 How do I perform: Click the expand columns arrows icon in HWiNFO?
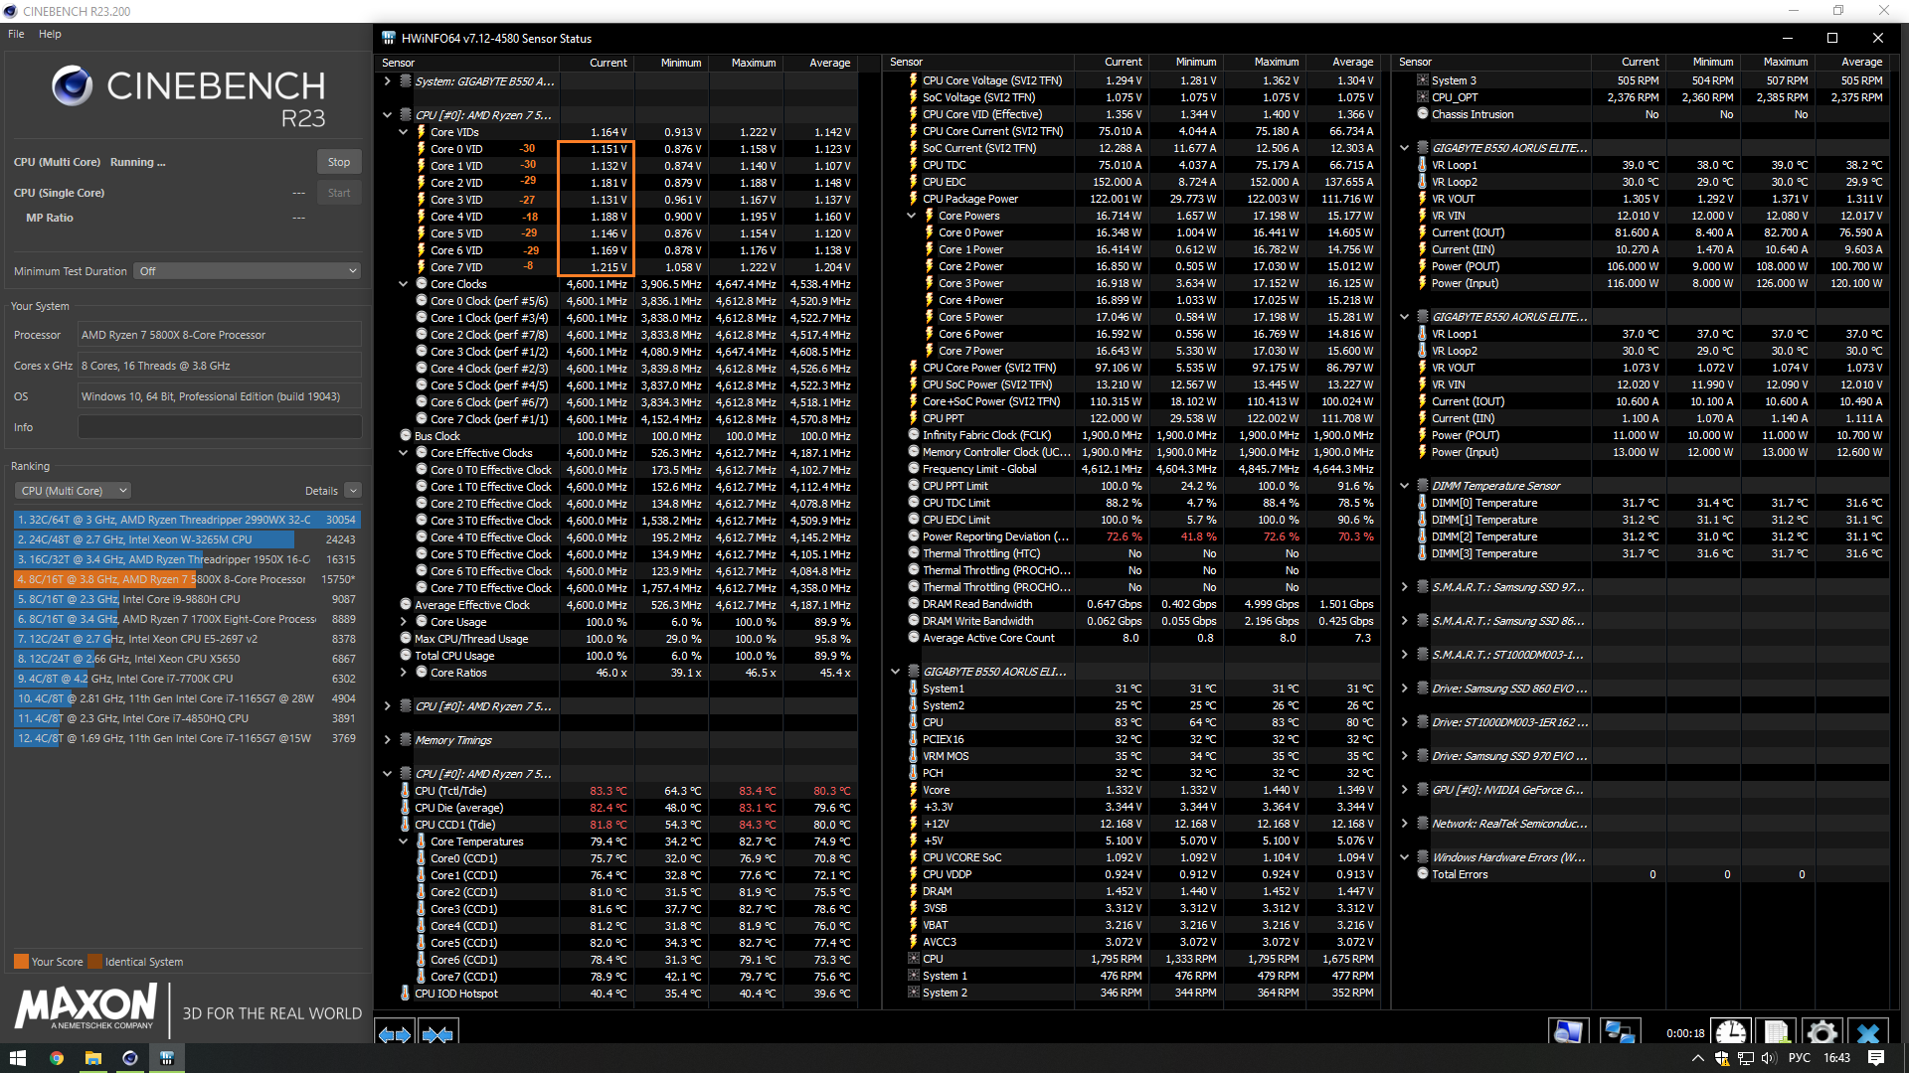tap(395, 1034)
